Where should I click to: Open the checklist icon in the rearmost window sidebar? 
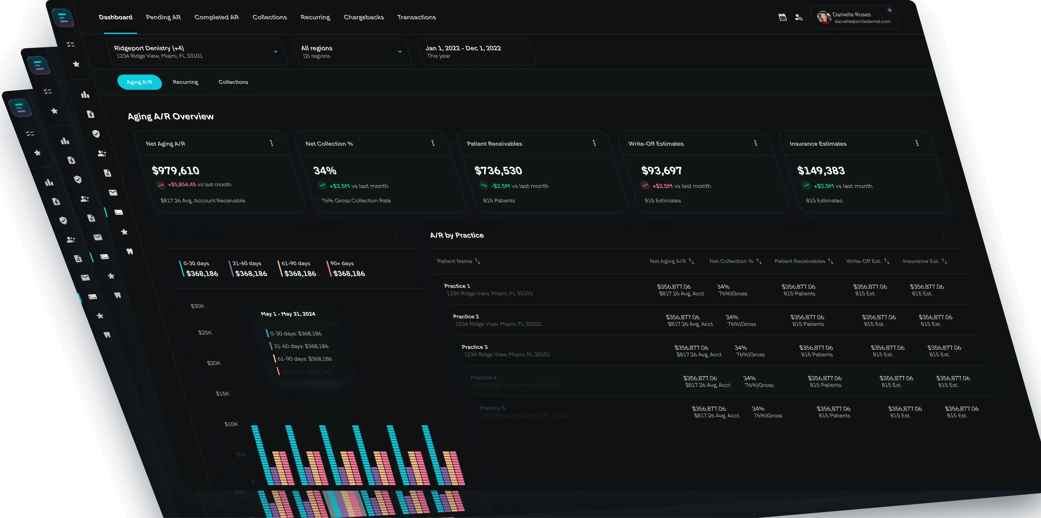tap(30, 134)
